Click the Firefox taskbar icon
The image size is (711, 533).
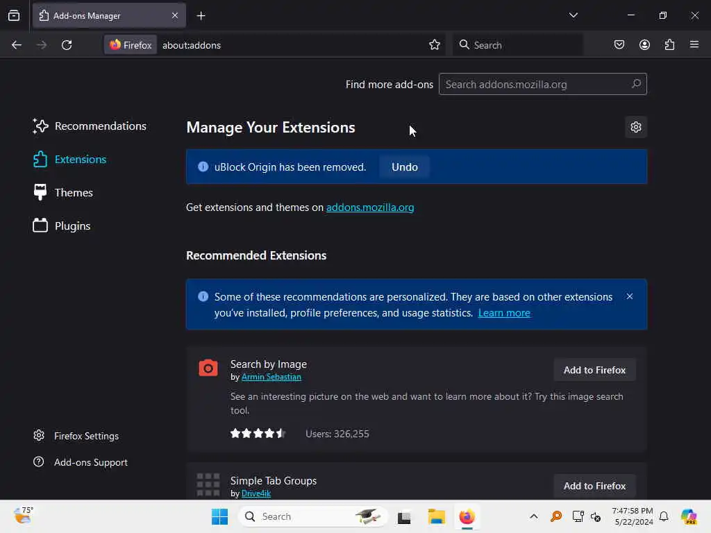click(467, 516)
